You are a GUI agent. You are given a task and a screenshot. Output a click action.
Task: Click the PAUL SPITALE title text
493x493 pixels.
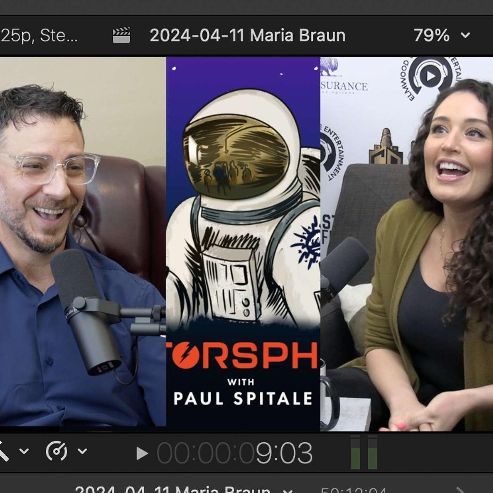(243, 398)
